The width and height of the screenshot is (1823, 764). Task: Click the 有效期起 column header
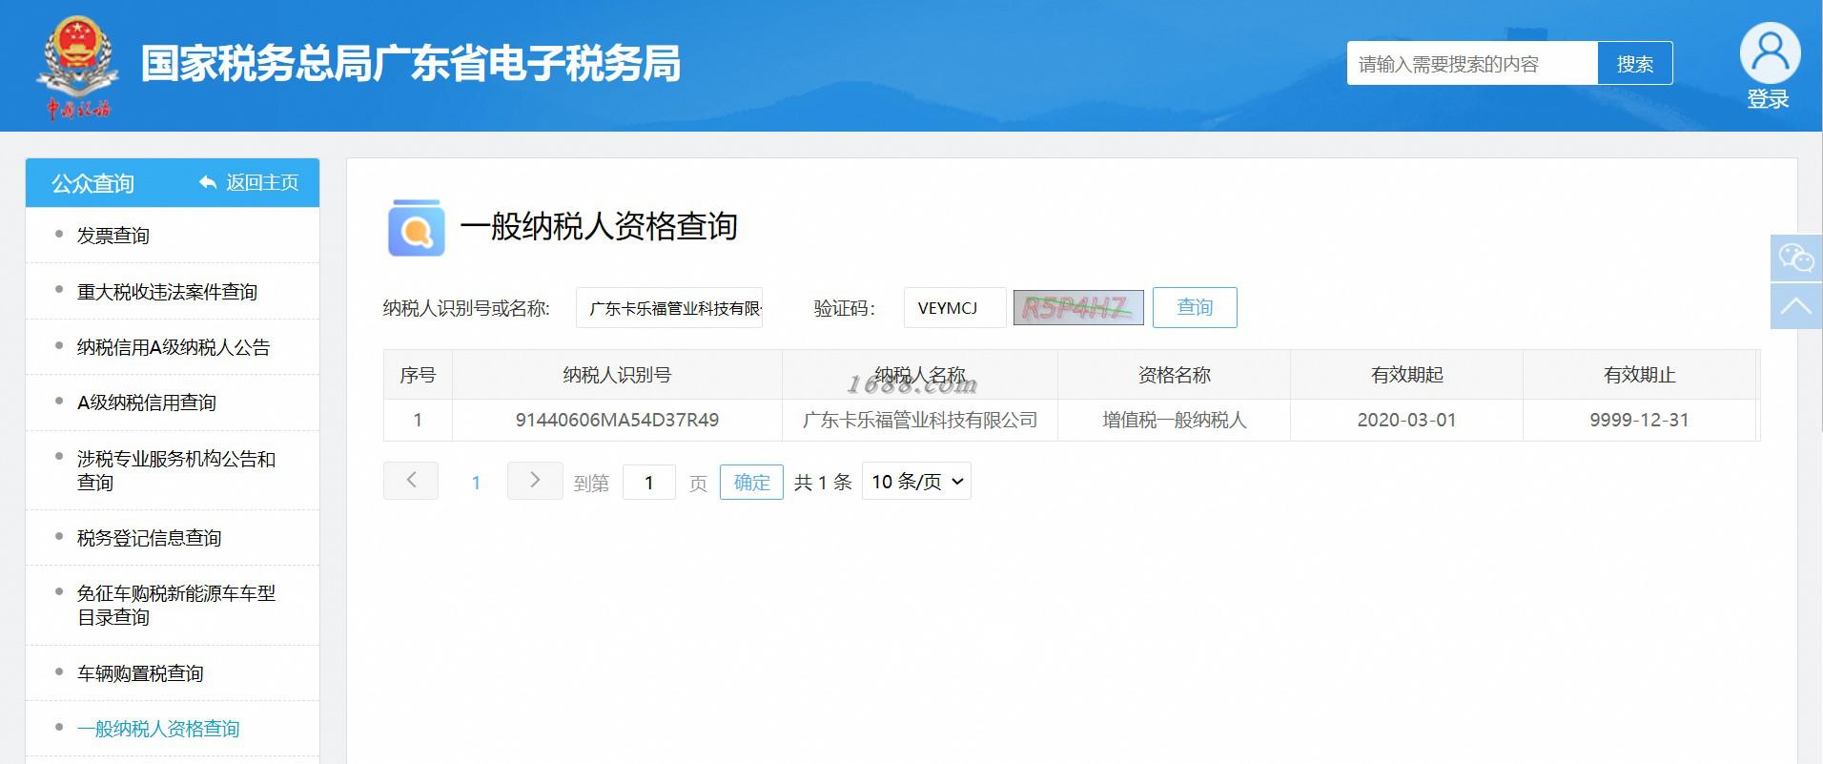[x=1406, y=375]
